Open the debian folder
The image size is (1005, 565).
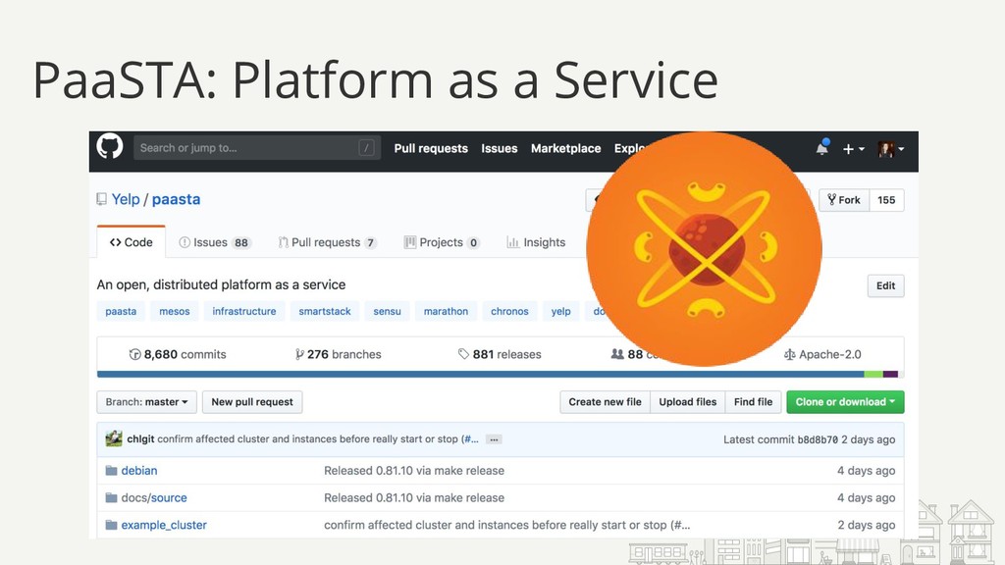click(139, 471)
